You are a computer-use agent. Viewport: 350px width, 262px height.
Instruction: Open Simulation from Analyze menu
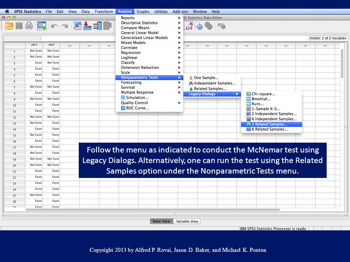pyautogui.click(x=149, y=98)
